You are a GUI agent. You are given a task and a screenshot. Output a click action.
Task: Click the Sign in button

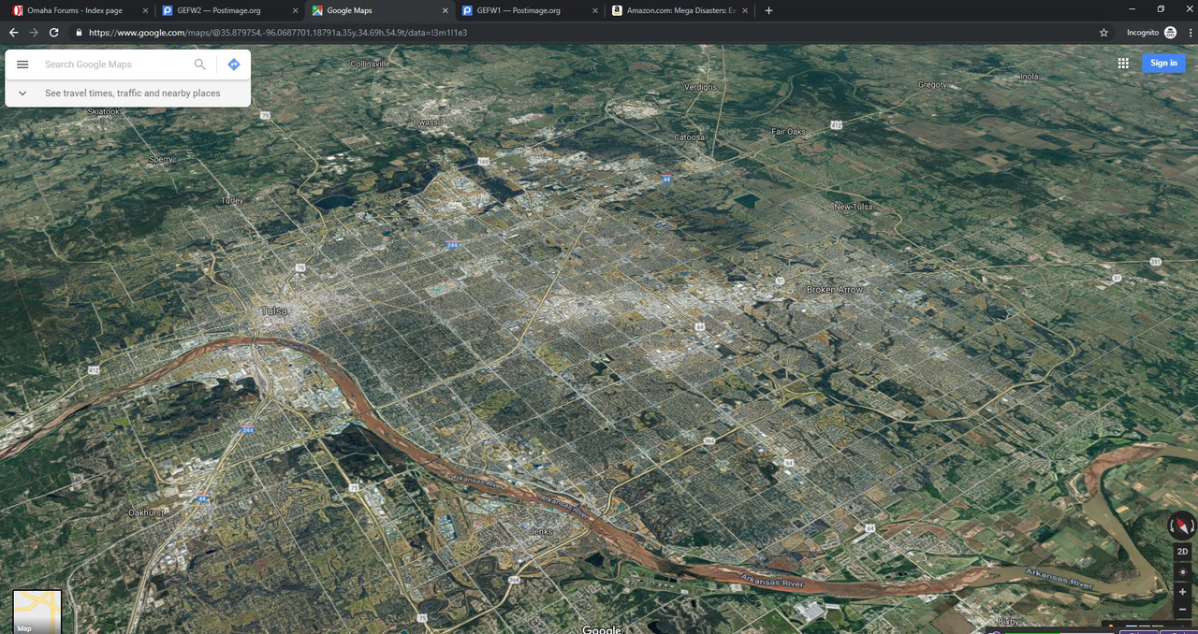pos(1163,63)
